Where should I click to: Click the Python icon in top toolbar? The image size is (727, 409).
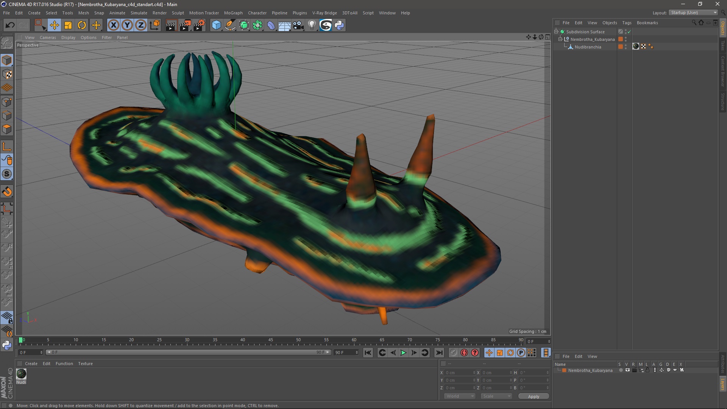339,25
